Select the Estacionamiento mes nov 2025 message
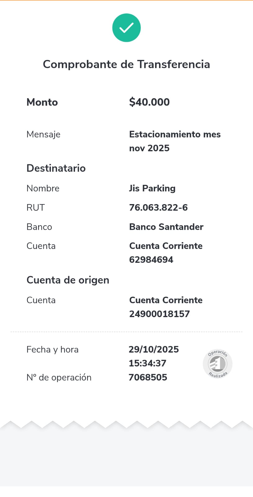253x497 pixels. coord(175,141)
